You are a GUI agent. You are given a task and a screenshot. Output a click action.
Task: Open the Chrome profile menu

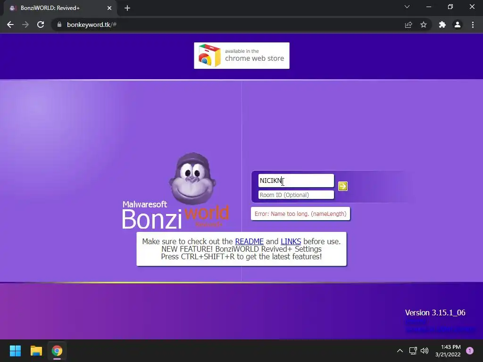(x=458, y=25)
